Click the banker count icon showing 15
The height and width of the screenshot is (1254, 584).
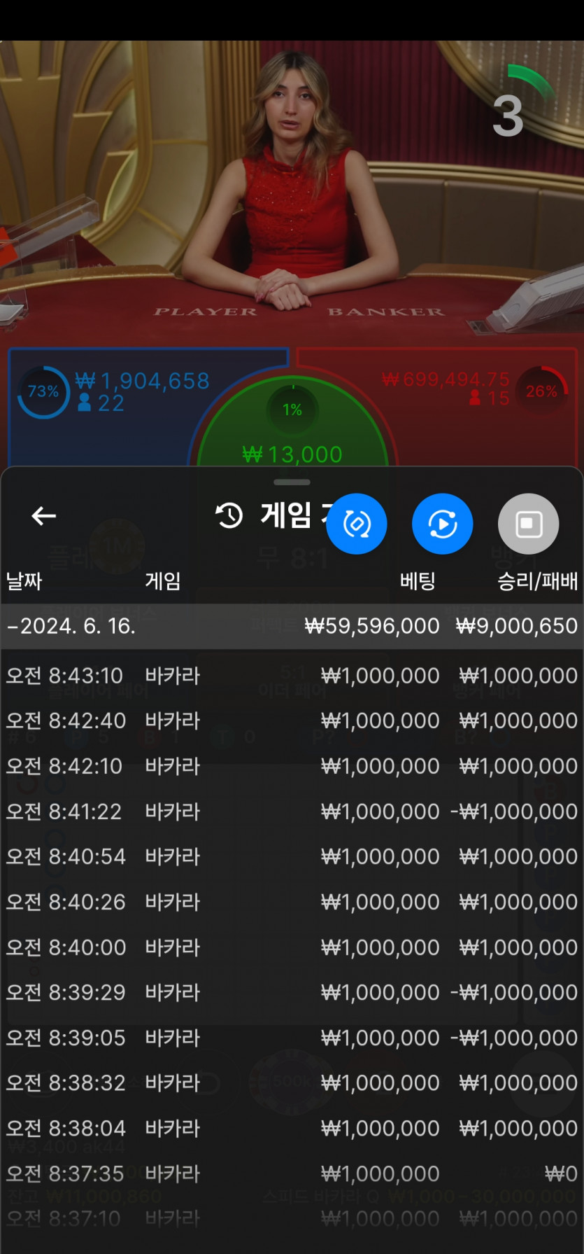click(x=476, y=398)
